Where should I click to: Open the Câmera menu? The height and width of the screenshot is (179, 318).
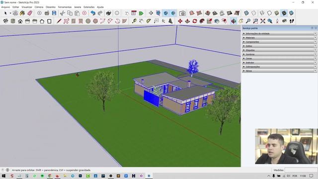point(39,7)
